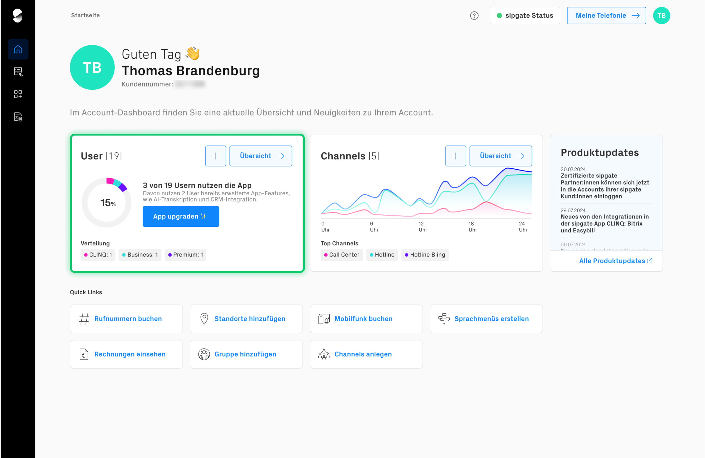Click the add products icon in the sidebar
The width and height of the screenshot is (705, 458).
click(18, 94)
